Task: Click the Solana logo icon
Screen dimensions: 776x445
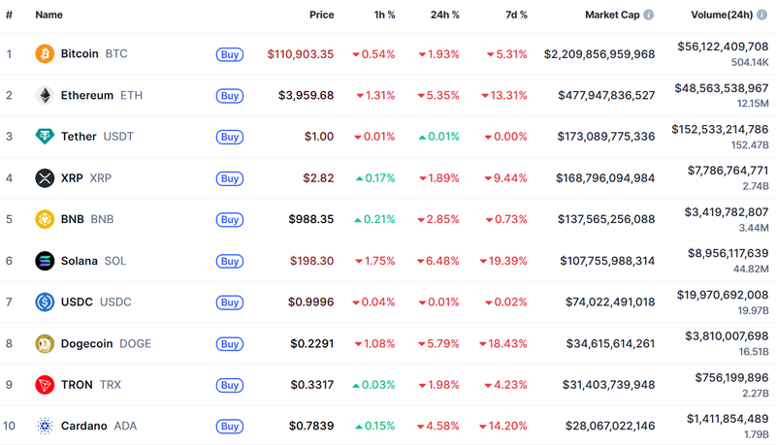Action: [45, 261]
